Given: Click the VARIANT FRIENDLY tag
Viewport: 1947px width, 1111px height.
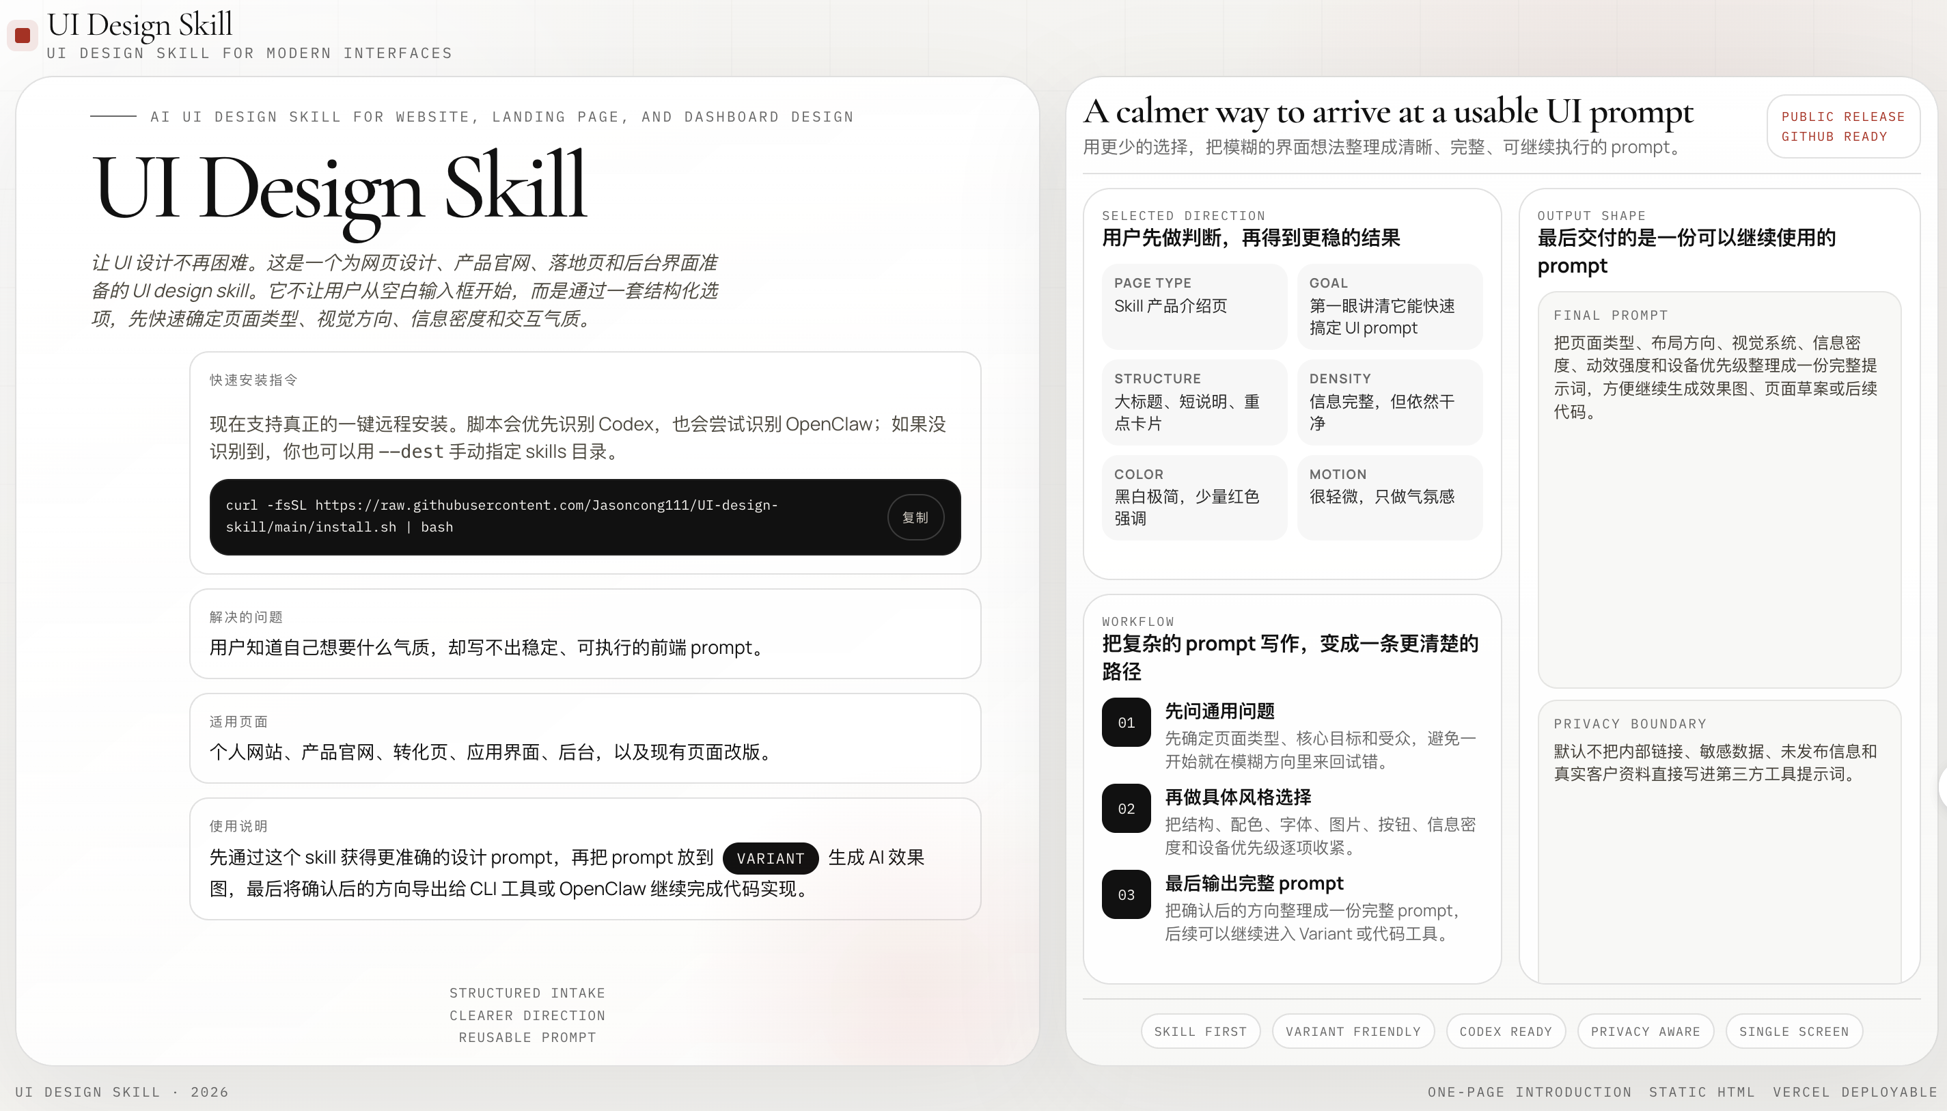Looking at the screenshot, I should tap(1353, 1031).
